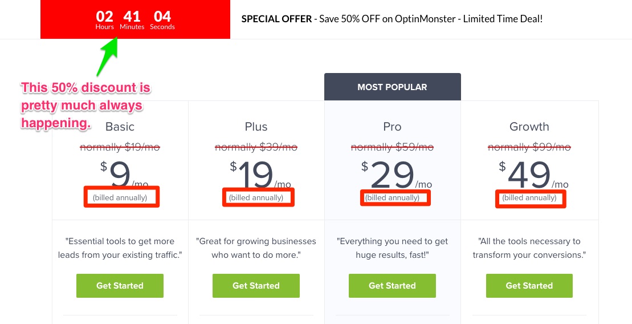Select the Basic plan title
This screenshot has height=324, width=632.
pyautogui.click(x=120, y=127)
